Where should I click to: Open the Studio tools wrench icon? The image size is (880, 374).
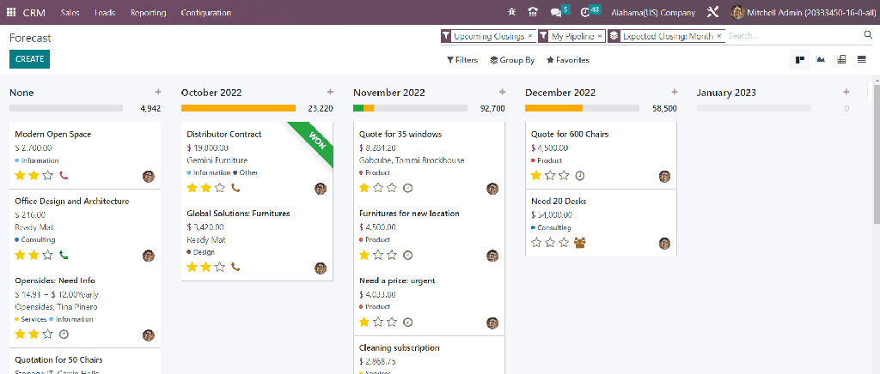(713, 12)
